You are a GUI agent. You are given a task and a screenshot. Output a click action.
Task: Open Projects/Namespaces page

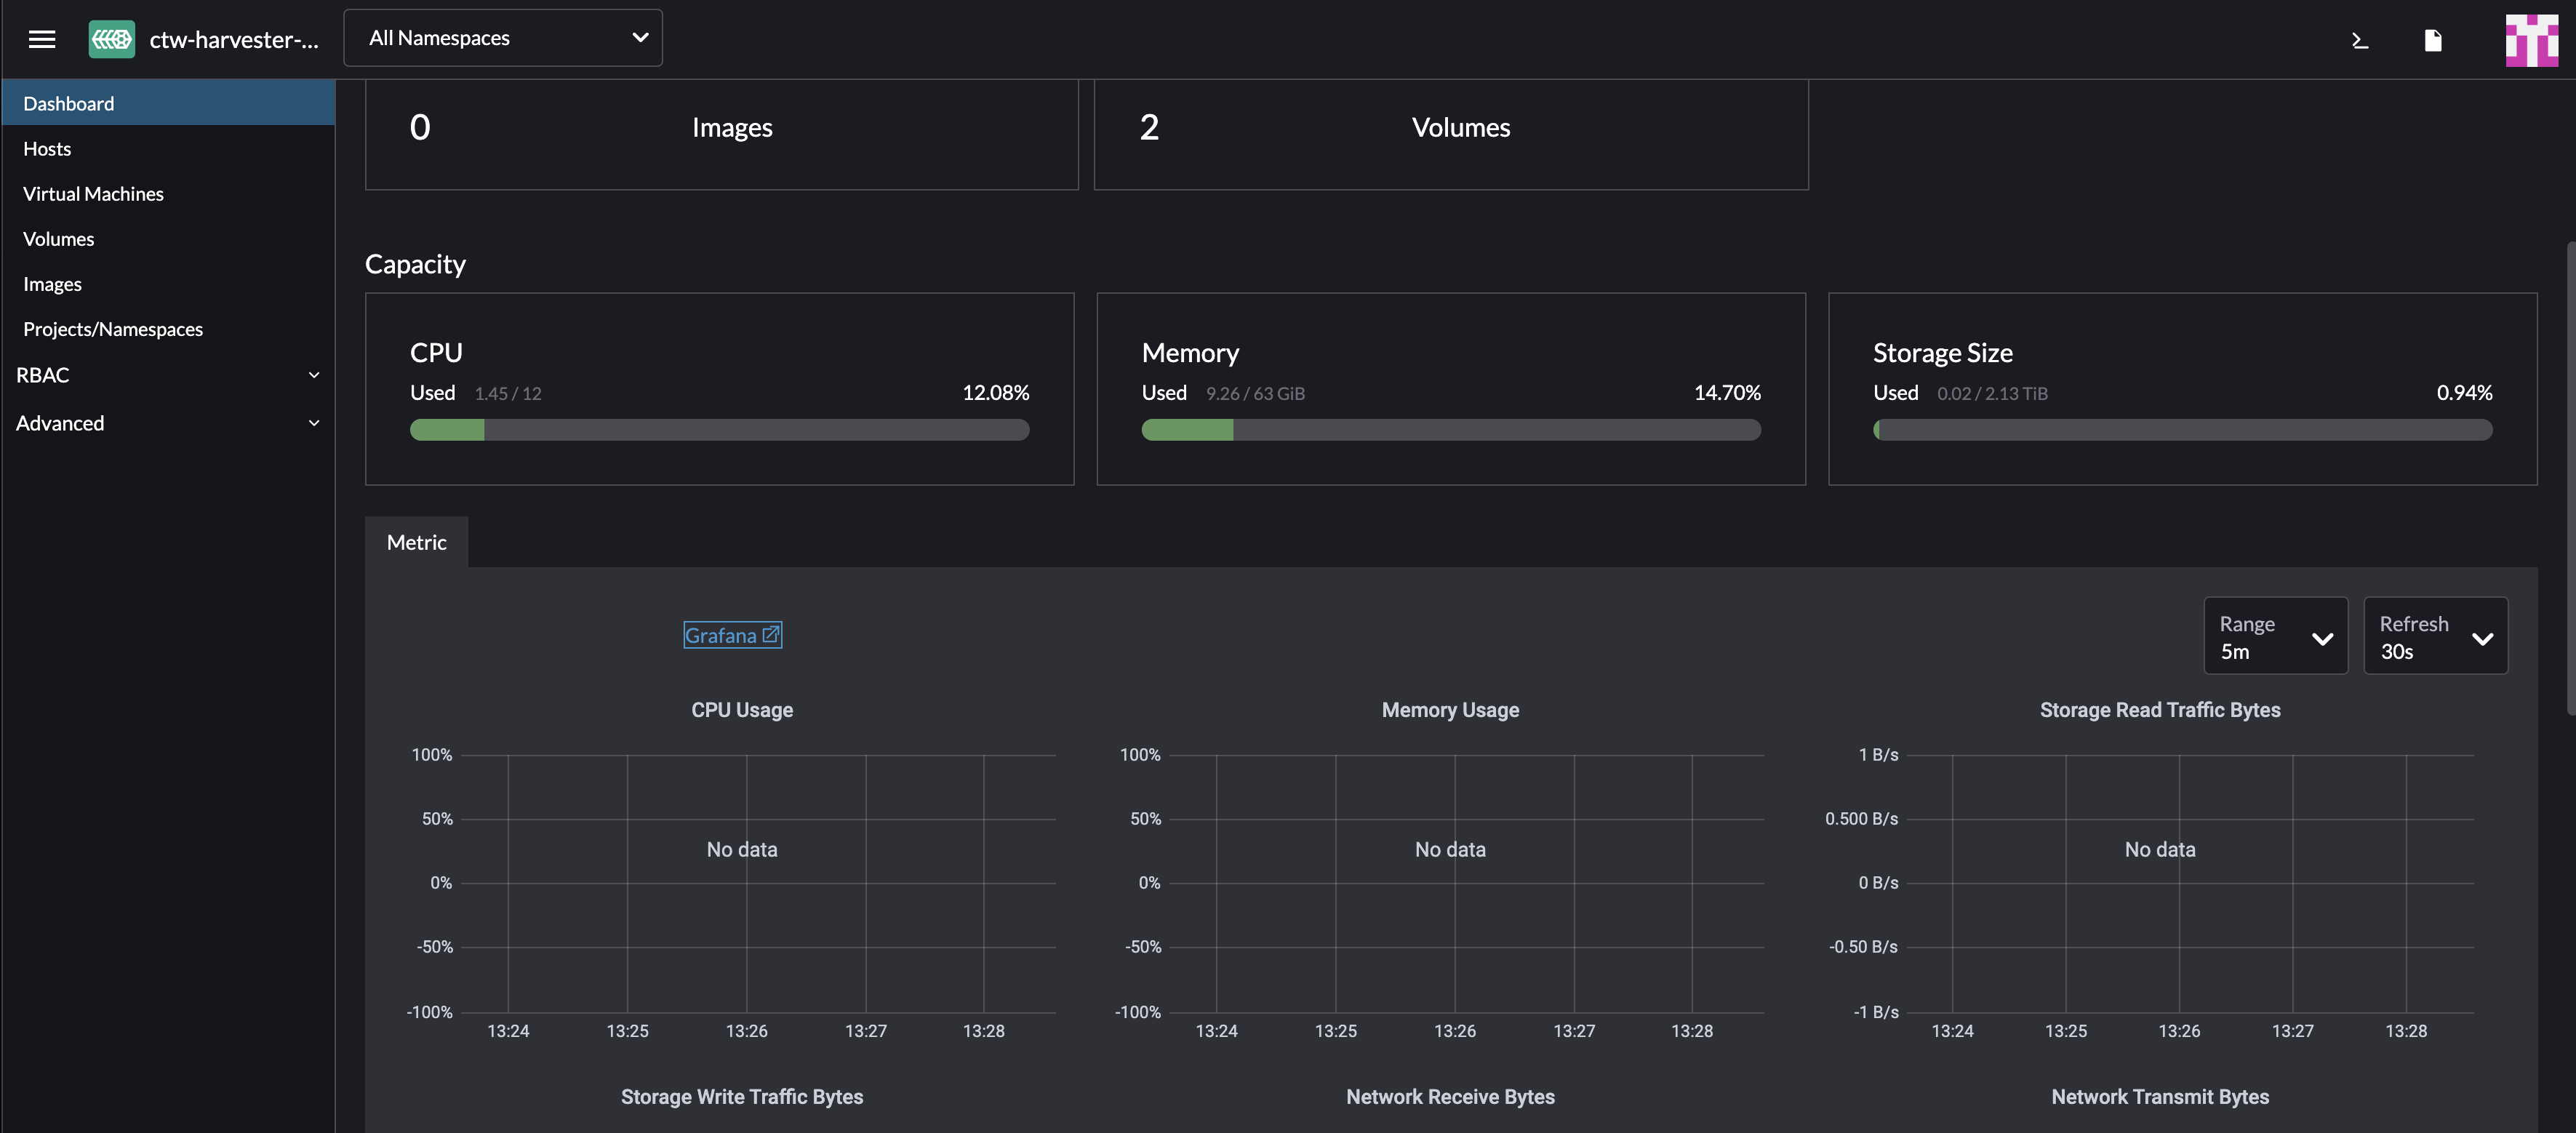[113, 328]
